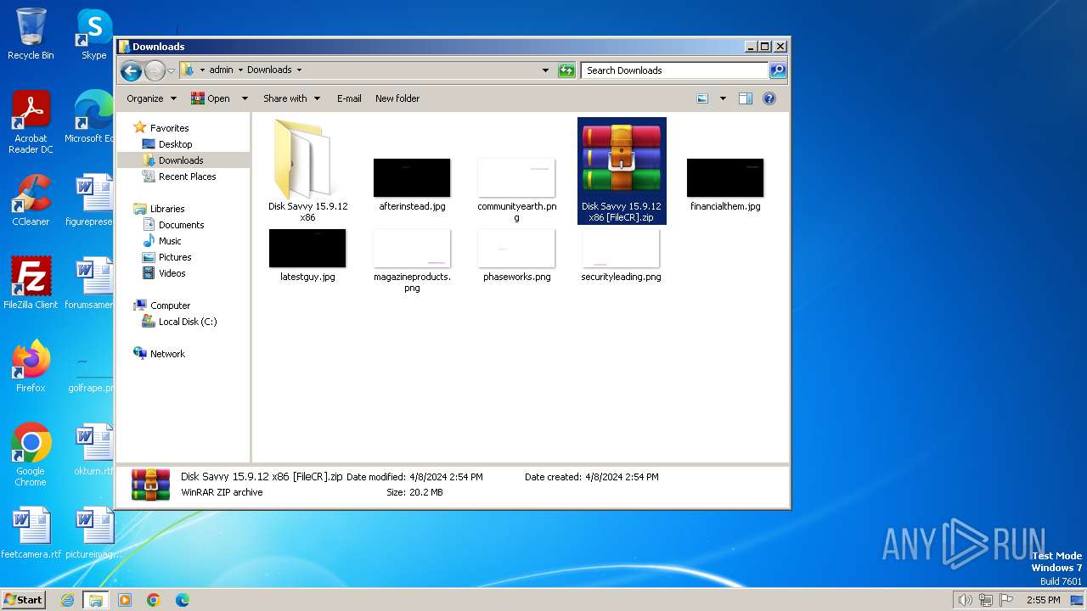Open the Organize menu

pyautogui.click(x=151, y=98)
